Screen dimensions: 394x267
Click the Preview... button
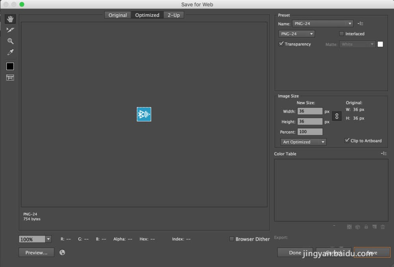(x=36, y=252)
